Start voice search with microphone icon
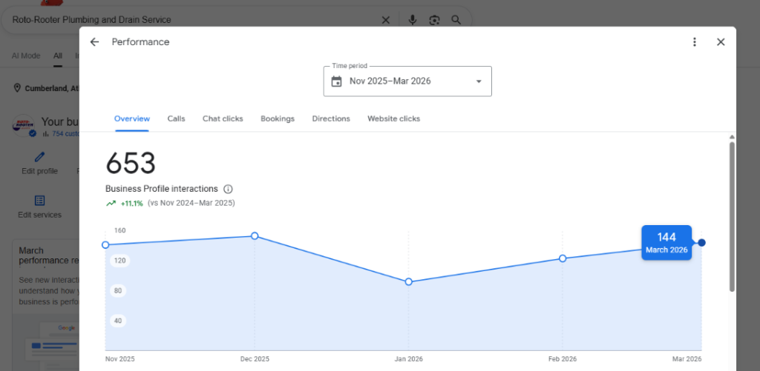 pos(413,20)
